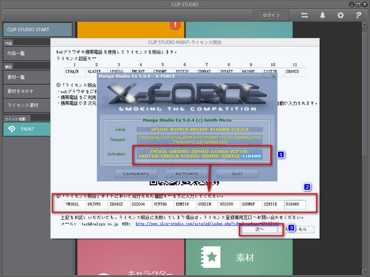Click license key field 11 containing S88VC0
Screen dimensions: 370x277
[295, 72]
